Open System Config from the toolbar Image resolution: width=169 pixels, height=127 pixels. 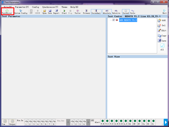tap(21, 11)
